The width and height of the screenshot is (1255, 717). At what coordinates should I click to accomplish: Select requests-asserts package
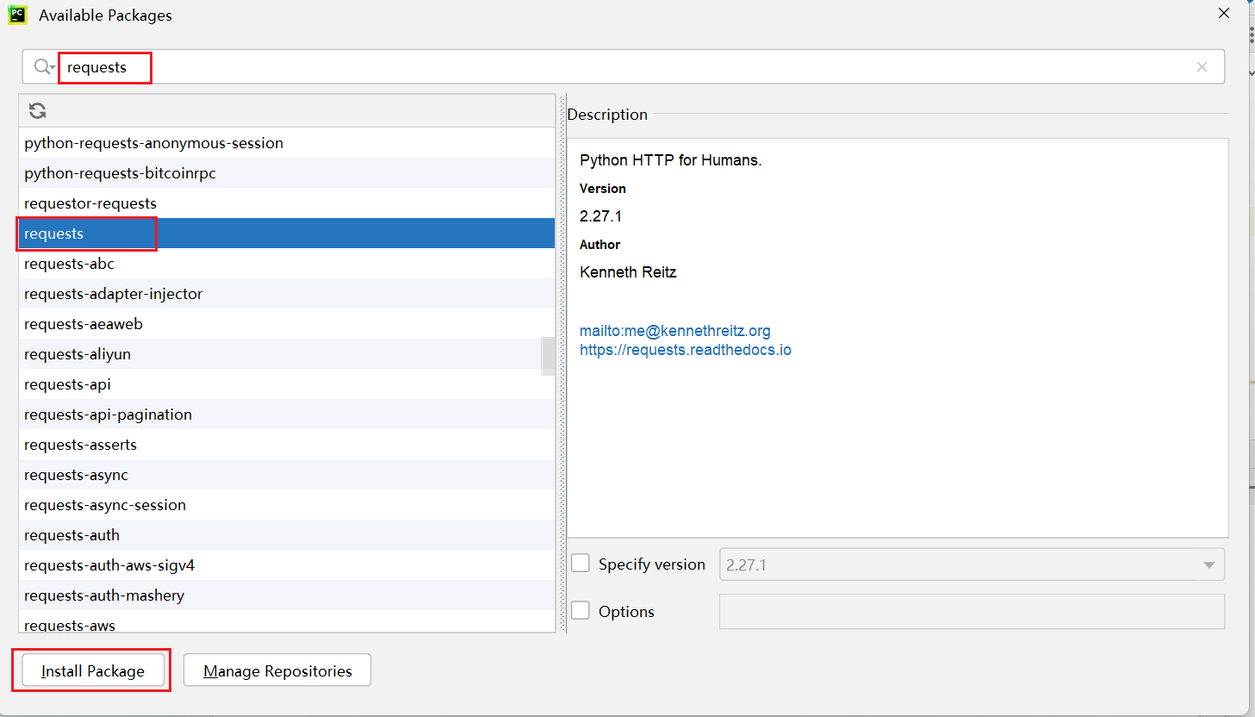(287, 445)
